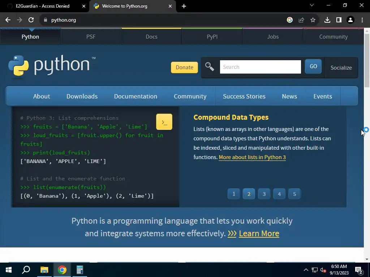
Task: Click Chrome icon in taskbar
Action: (x=62, y=270)
